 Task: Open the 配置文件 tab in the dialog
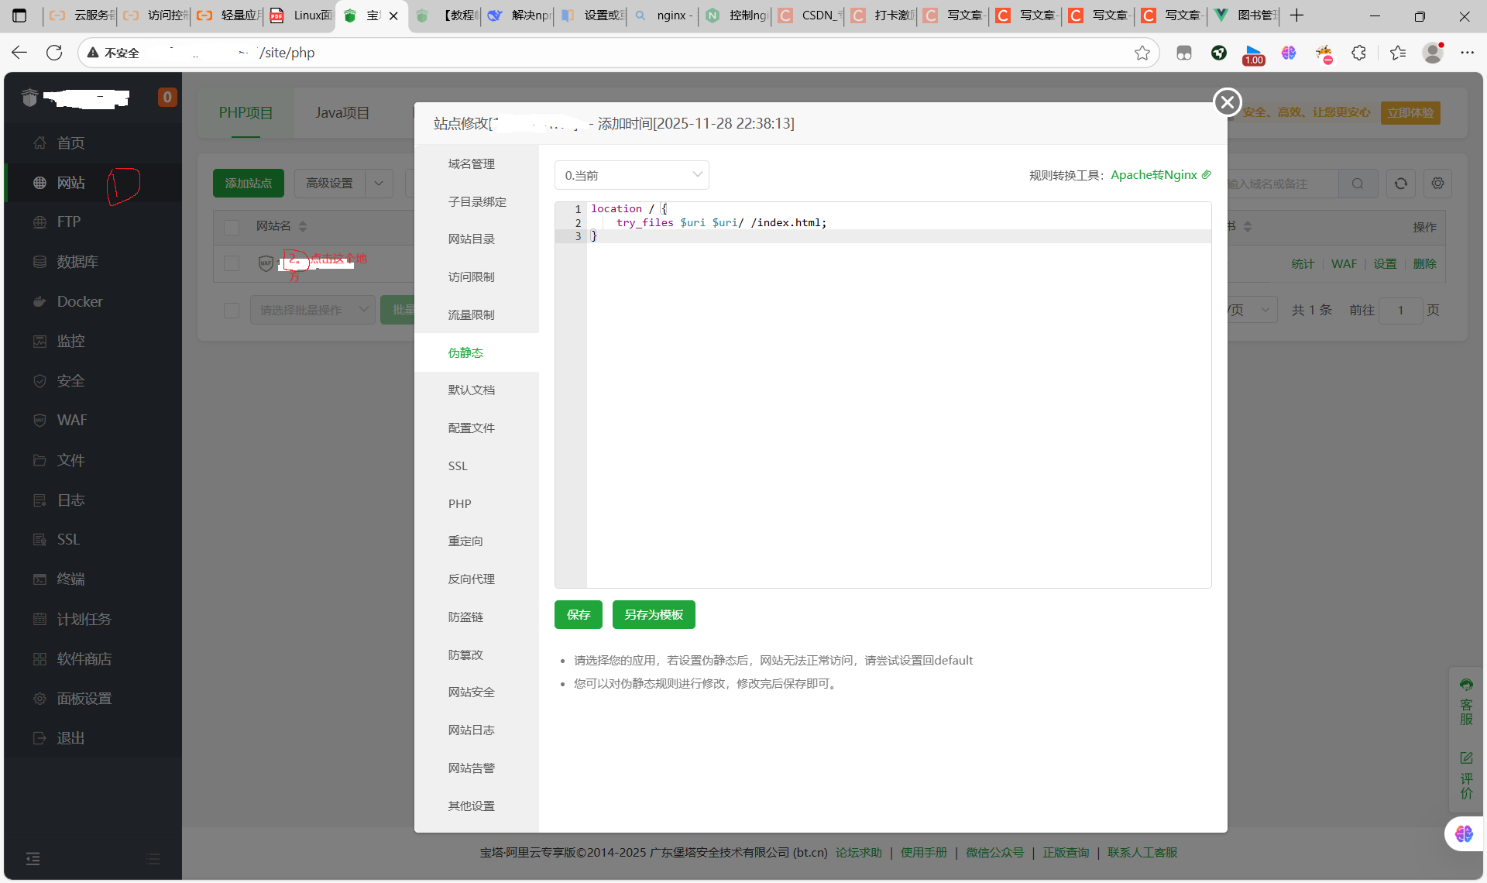[471, 428]
